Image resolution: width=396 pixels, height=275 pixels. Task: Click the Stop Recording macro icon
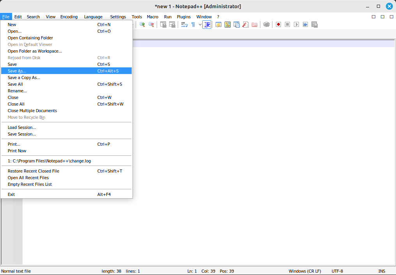[287, 25]
